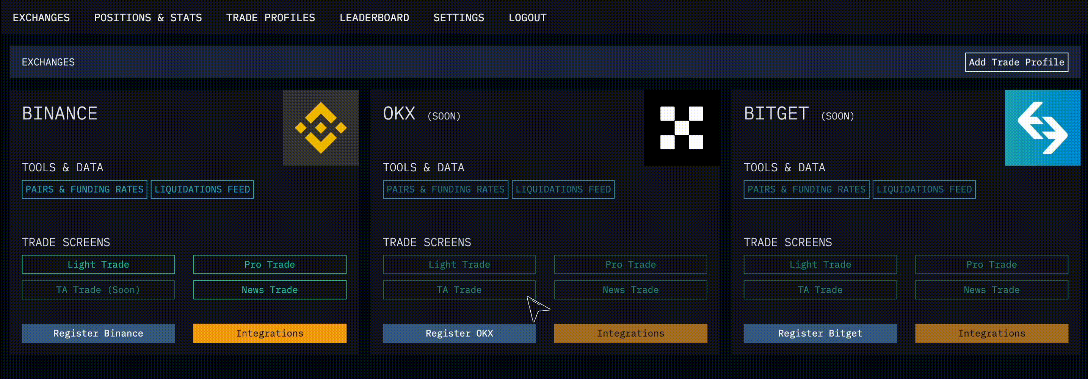Image resolution: width=1088 pixels, height=379 pixels.
Task: Select OKX Pro Trade screen
Action: tap(630, 264)
